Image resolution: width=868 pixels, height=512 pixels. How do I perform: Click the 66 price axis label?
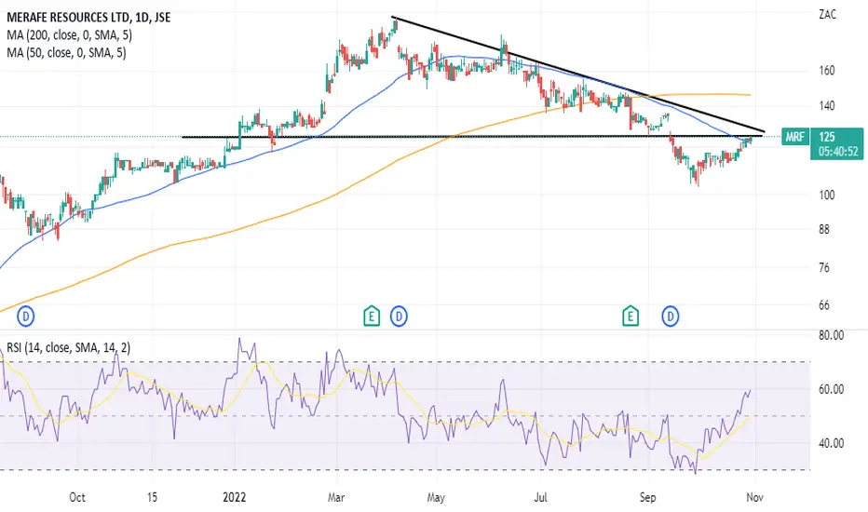[x=824, y=305]
